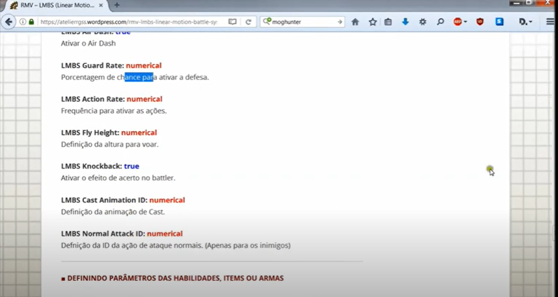This screenshot has height=297, width=558.
Task: Show bookmarks list icon
Action: (x=388, y=22)
